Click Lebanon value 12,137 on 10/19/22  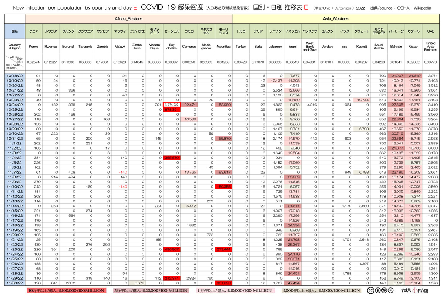[275, 81]
